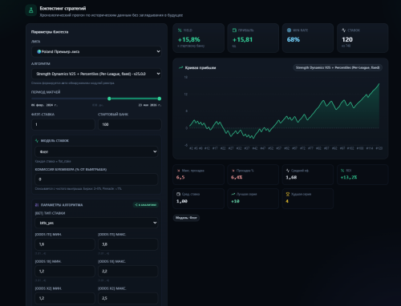Click the algorithm name badge above profit chart

(x=338, y=68)
